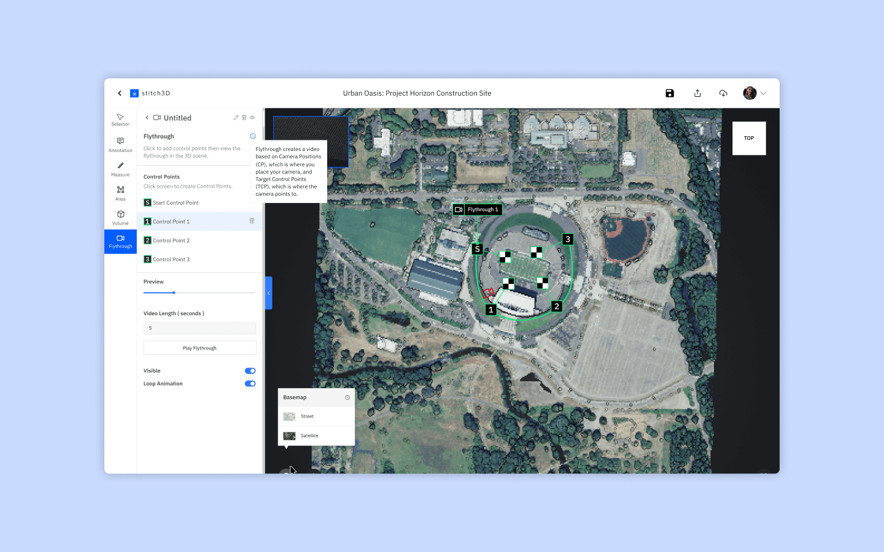The image size is (884, 552).
Task: Choose the Measure tool
Action: pos(120,169)
